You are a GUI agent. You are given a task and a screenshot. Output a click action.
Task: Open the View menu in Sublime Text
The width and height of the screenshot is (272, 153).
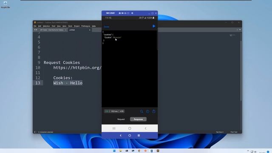click(x=59, y=26)
